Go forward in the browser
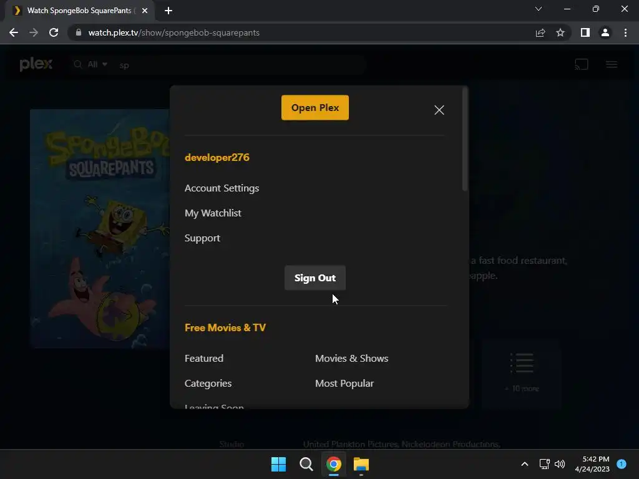639x479 pixels. [x=34, y=32]
